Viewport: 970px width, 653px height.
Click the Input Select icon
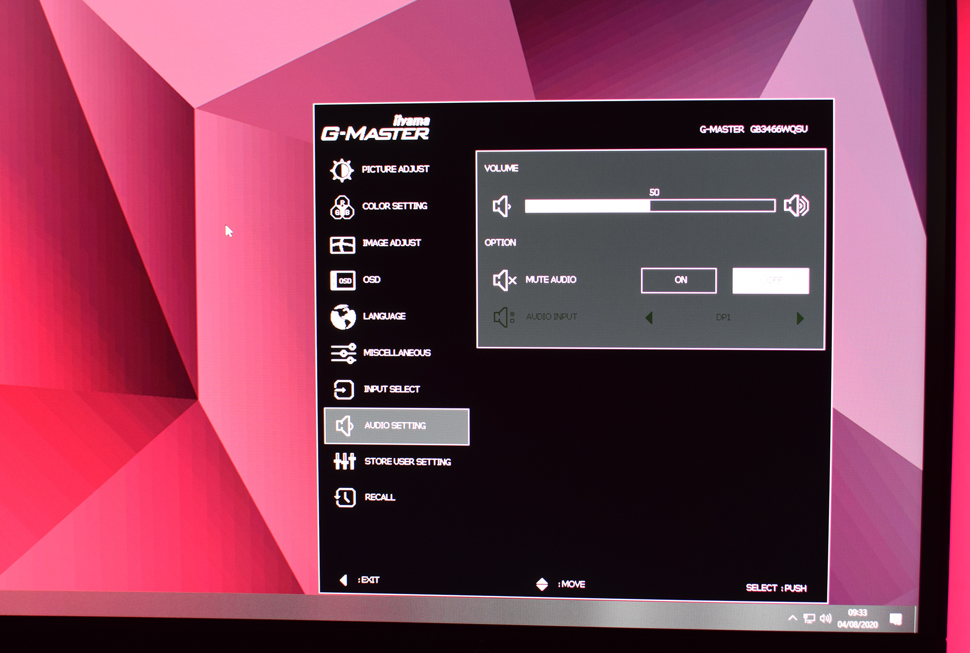343,390
